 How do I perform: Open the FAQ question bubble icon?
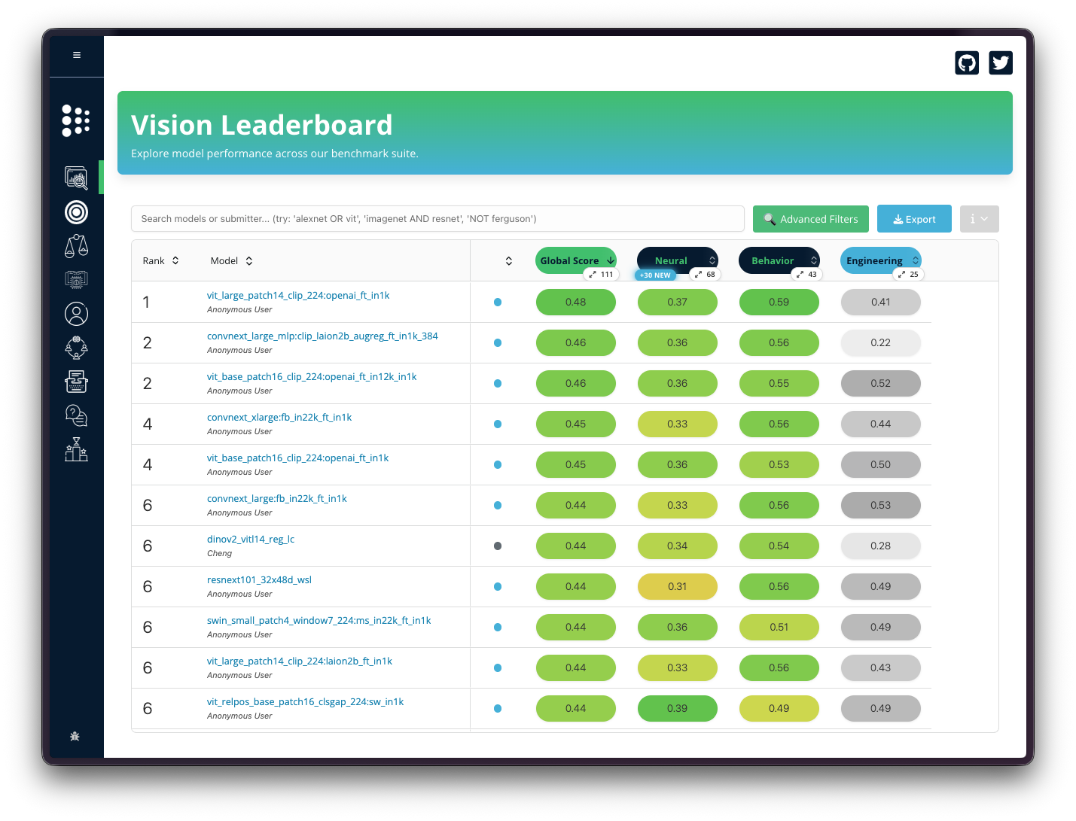pos(76,415)
